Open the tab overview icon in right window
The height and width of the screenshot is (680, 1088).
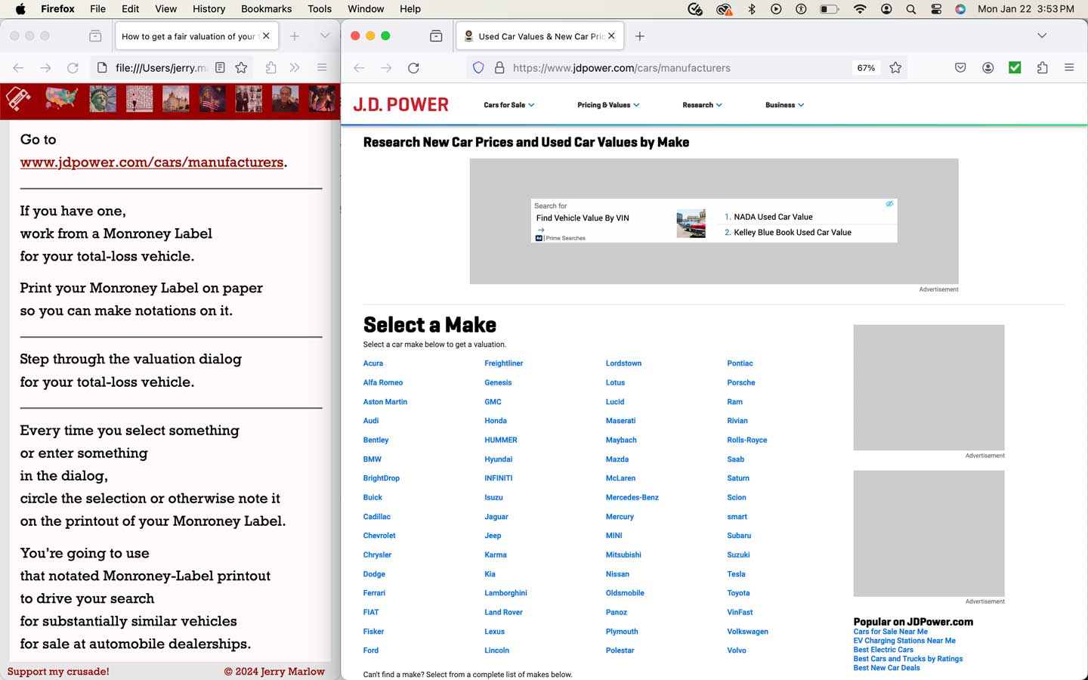(x=436, y=36)
